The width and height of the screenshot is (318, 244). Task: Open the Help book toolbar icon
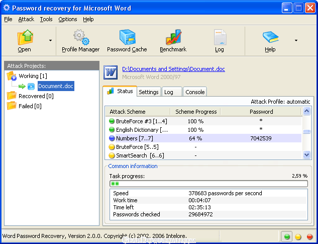[271, 37]
